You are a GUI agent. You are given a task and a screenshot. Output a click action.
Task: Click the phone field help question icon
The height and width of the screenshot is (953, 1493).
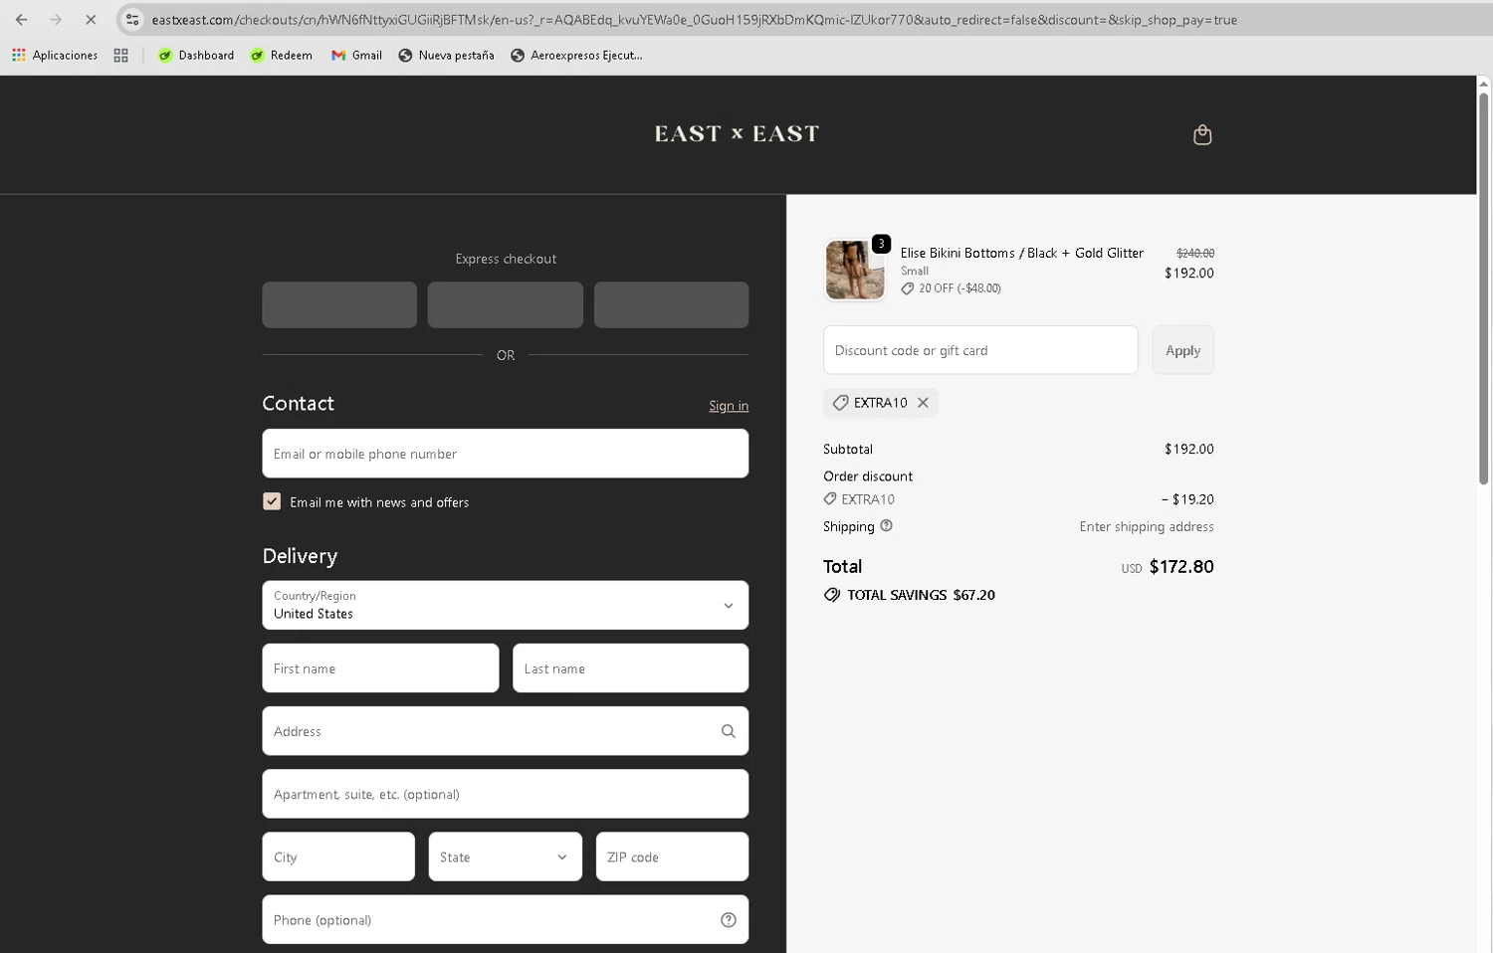coord(729,920)
